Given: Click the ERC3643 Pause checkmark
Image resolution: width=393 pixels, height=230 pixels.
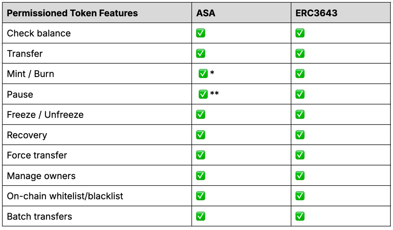Looking at the screenshot, I should coord(300,94).
